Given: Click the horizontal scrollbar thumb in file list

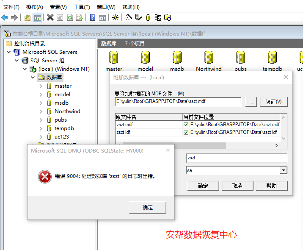Looking at the screenshot, I should pyautogui.click(x=174, y=145).
